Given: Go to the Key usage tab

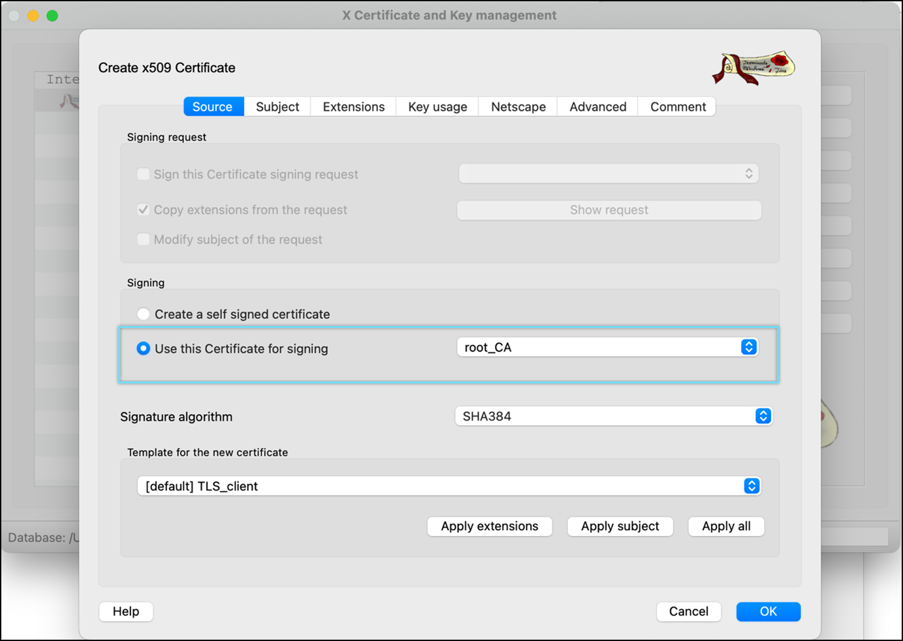Looking at the screenshot, I should (437, 107).
